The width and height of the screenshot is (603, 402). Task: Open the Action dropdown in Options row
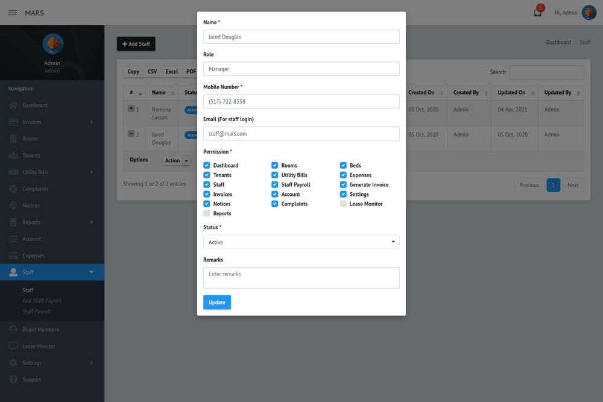pyautogui.click(x=175, y=160)
